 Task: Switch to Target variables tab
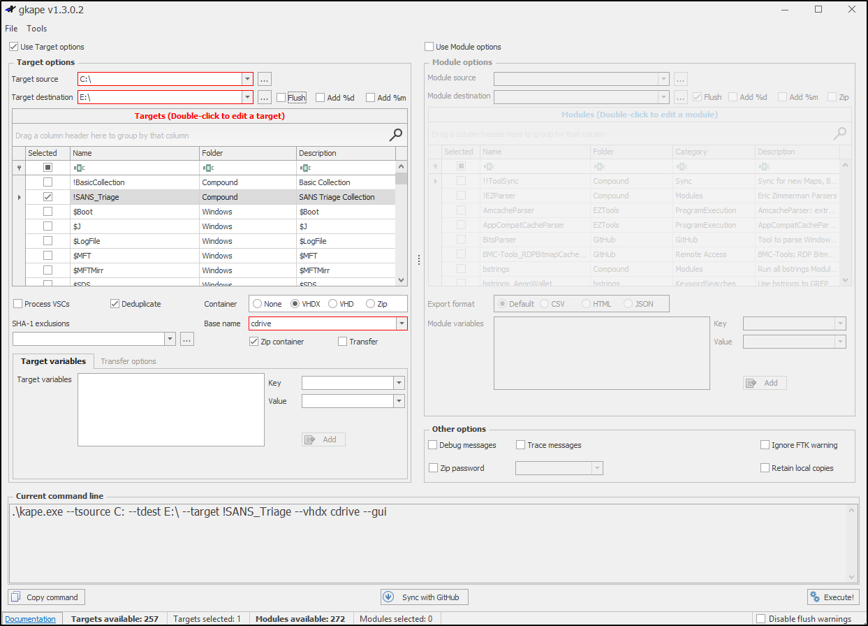click(53, 361)
